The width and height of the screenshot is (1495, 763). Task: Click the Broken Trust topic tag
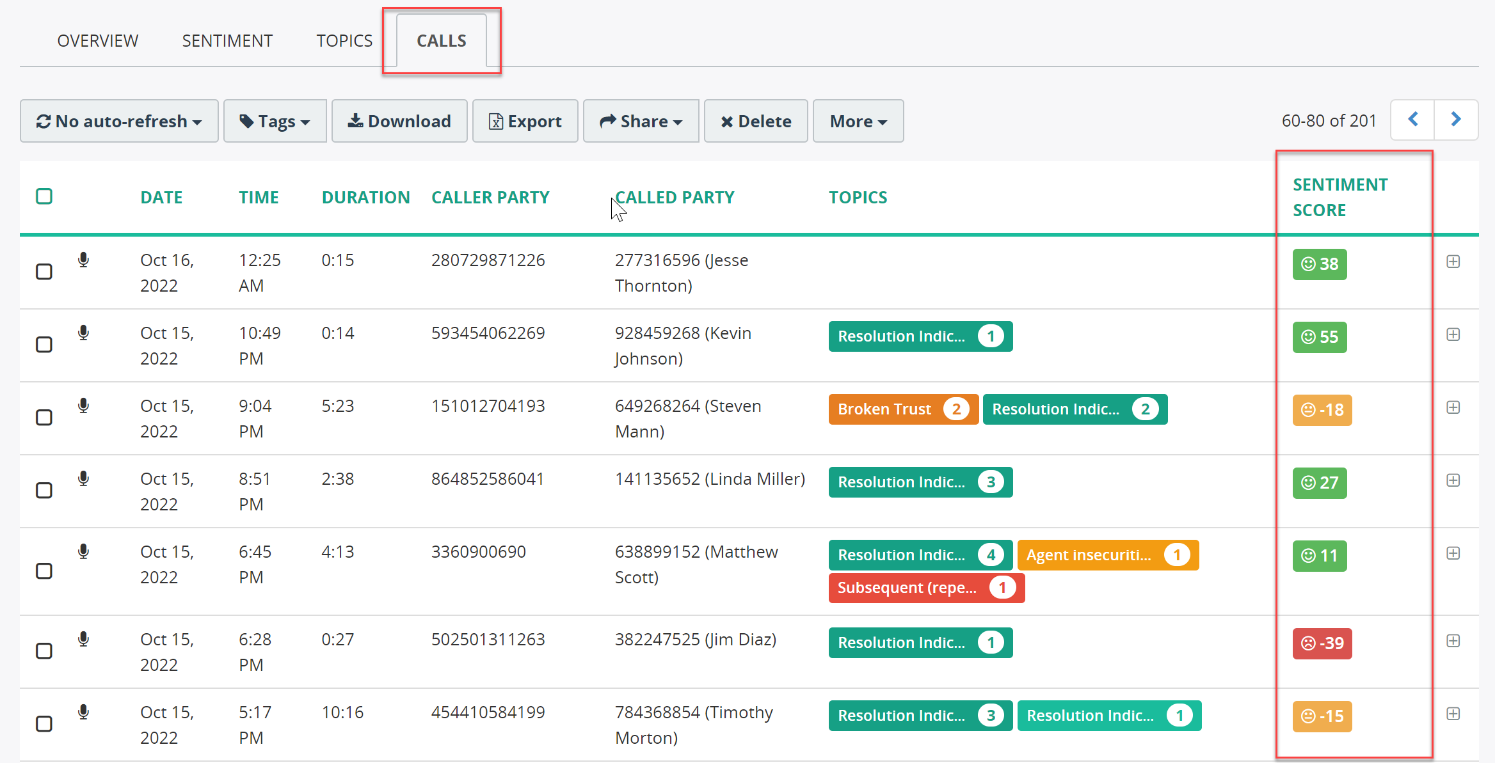pyautogui.click(x=904, y=409)
